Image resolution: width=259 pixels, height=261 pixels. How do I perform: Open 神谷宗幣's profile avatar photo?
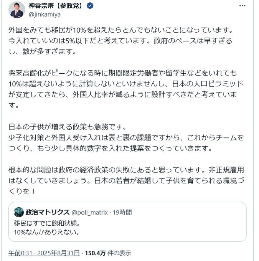pos(16,10)
